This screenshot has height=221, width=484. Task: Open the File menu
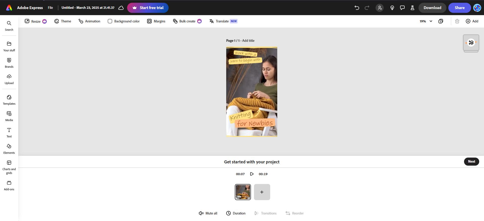coord(51,8)
